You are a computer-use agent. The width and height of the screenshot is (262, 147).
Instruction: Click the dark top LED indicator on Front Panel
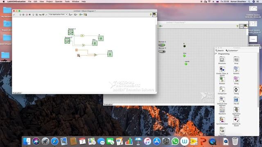click(x=185, y=46)
